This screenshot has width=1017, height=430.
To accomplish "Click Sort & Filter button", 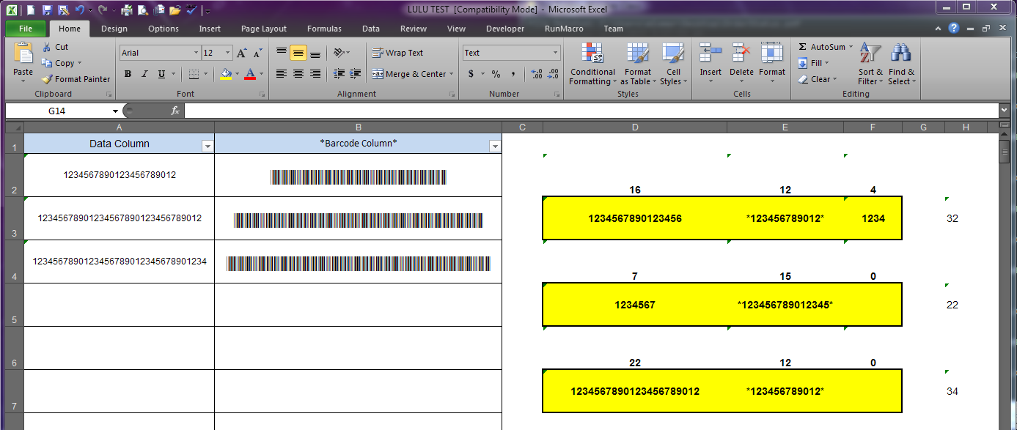I will click(x=870, y=64).
